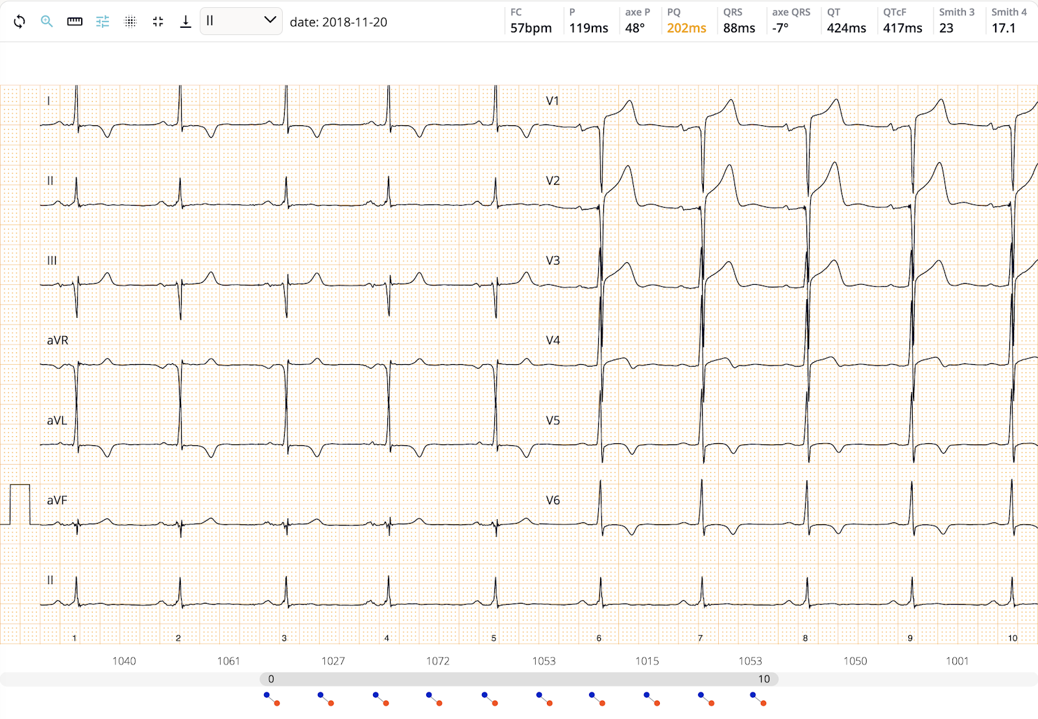Select beat number 3 on rhythm strip
Screen dimensions: 1038x719
tap(284, 638)
